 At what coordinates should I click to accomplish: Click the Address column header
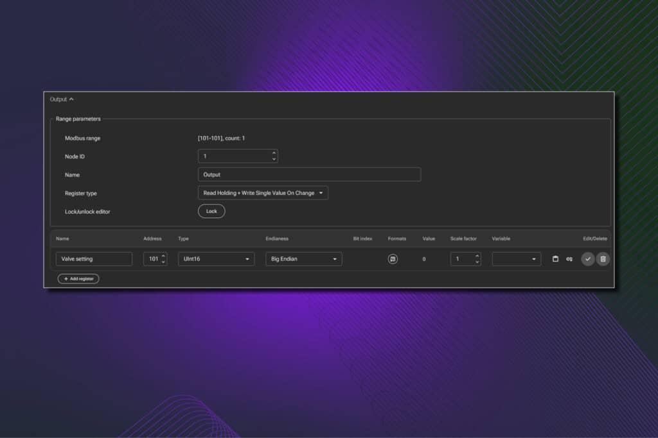(152, 239)
